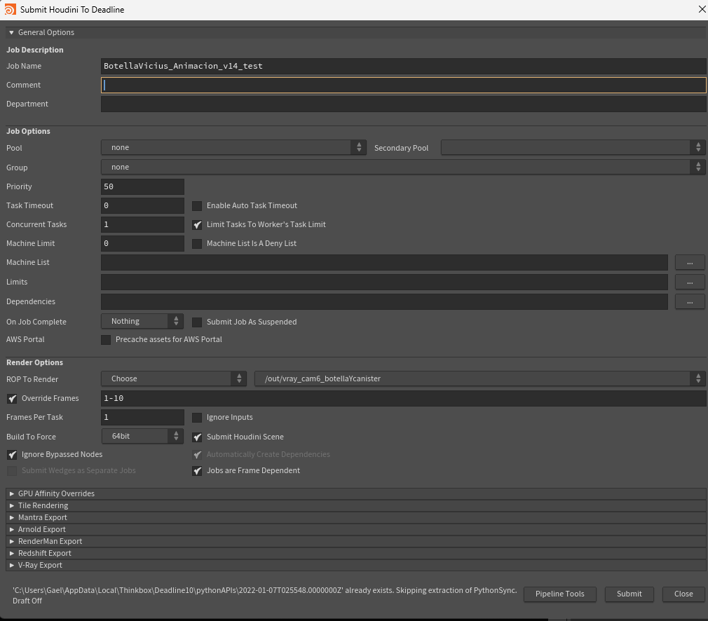Open Pipeline Tools
The height and width of the screenshot is (621, 708).
point(560,594)
